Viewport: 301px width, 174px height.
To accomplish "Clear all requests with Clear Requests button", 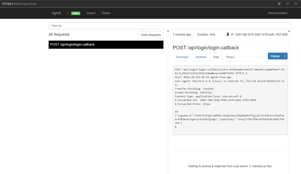I will pyautogui.click(x=151, y=35).
